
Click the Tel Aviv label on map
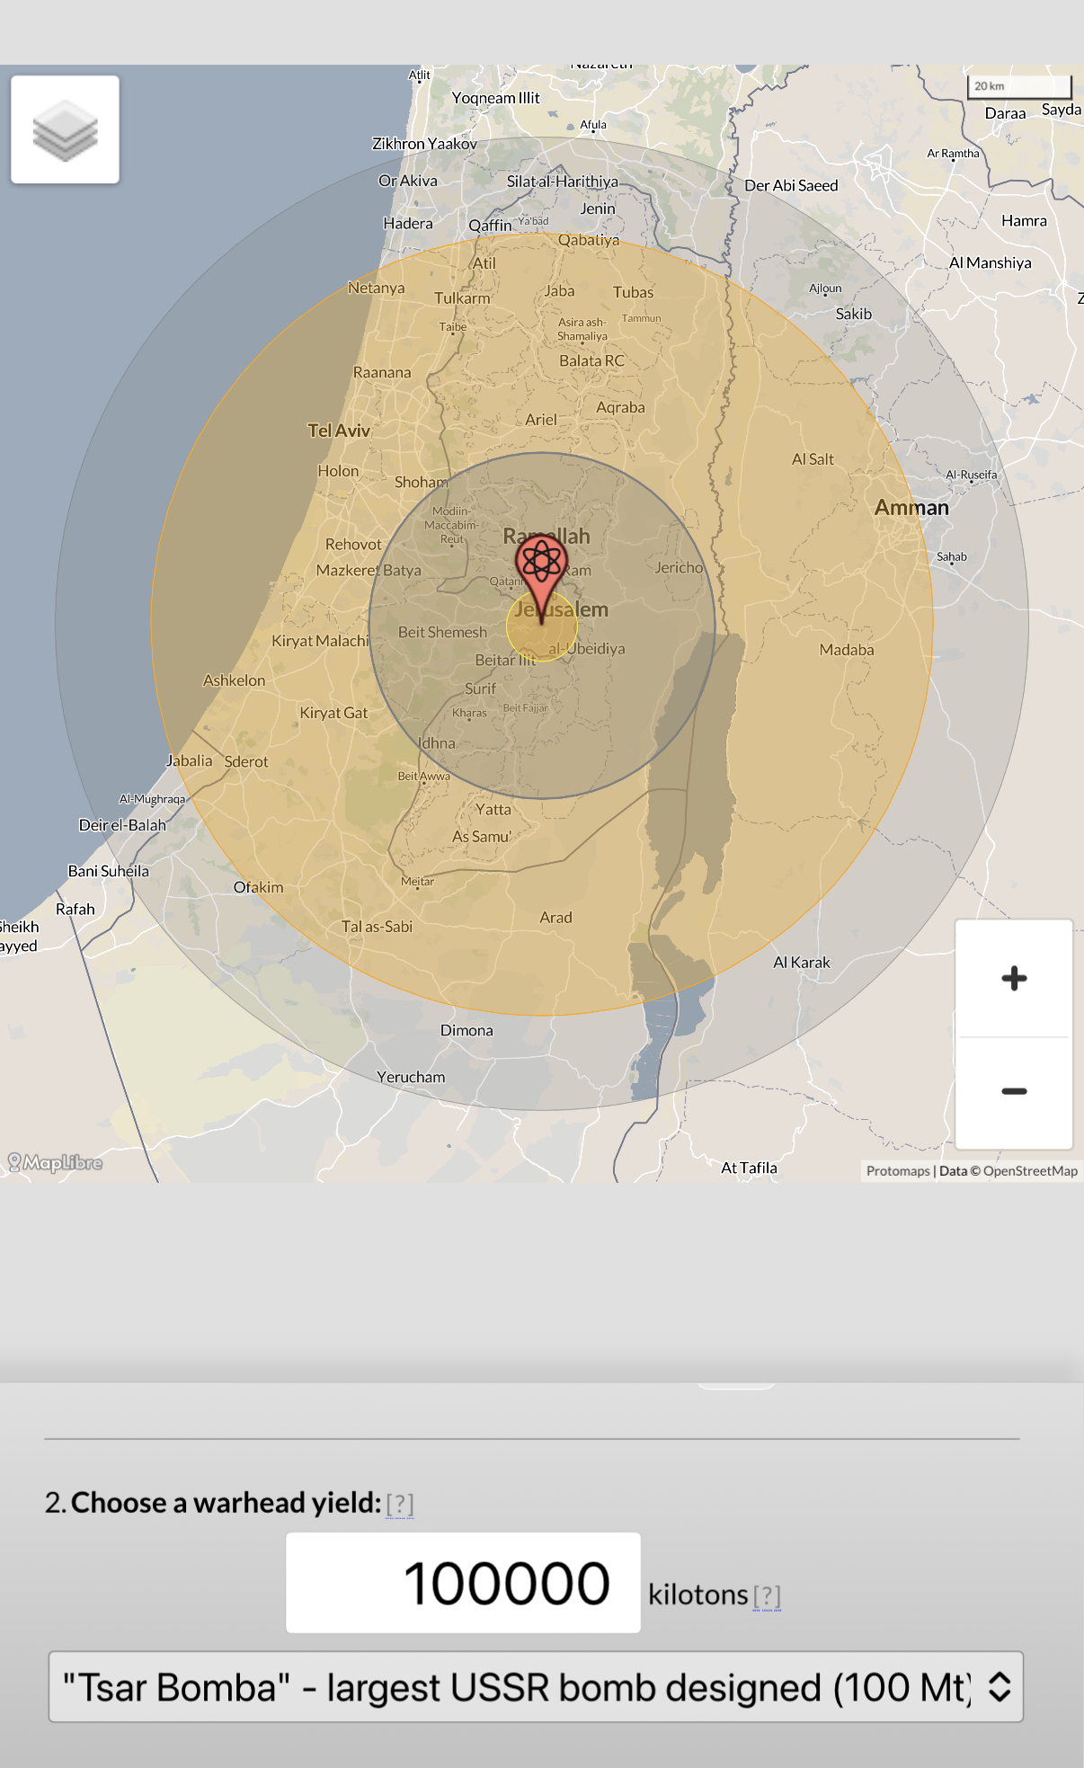(x=339, y=431)
